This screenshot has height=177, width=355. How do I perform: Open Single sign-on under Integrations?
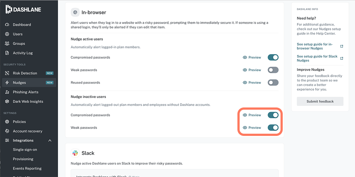point(25,150)
